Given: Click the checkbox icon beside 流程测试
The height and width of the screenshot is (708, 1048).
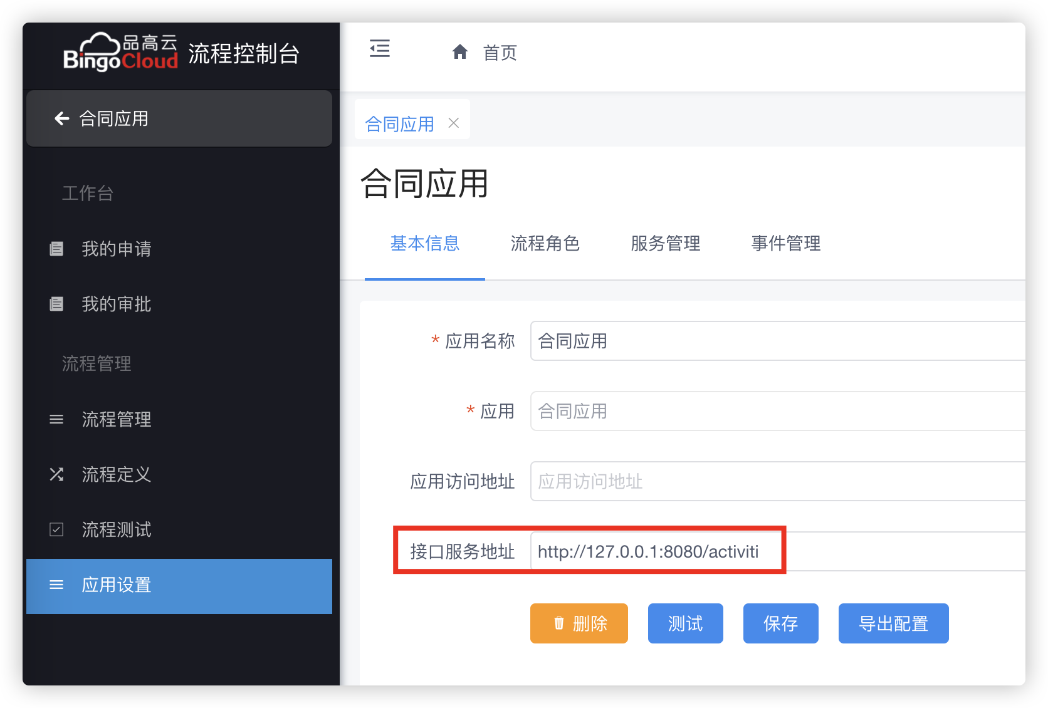Looking at the screenshot, I should [x=56, y=529].
